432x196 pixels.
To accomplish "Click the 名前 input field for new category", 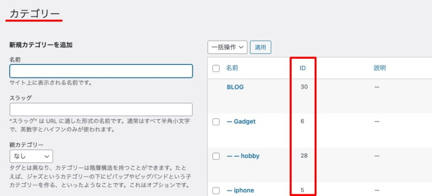I will 101,71.
